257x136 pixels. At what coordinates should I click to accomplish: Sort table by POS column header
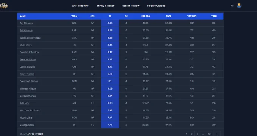click(x=93, y=16)
